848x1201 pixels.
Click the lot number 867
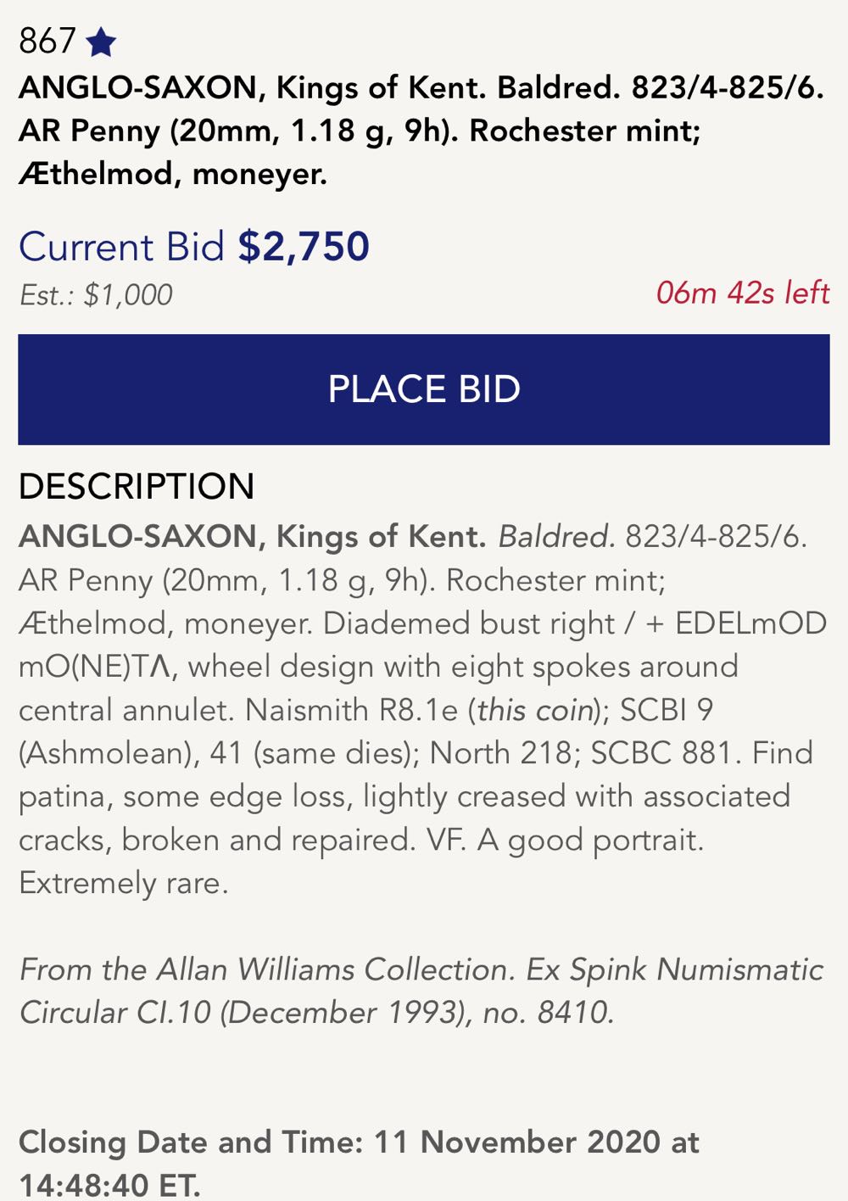47,42
